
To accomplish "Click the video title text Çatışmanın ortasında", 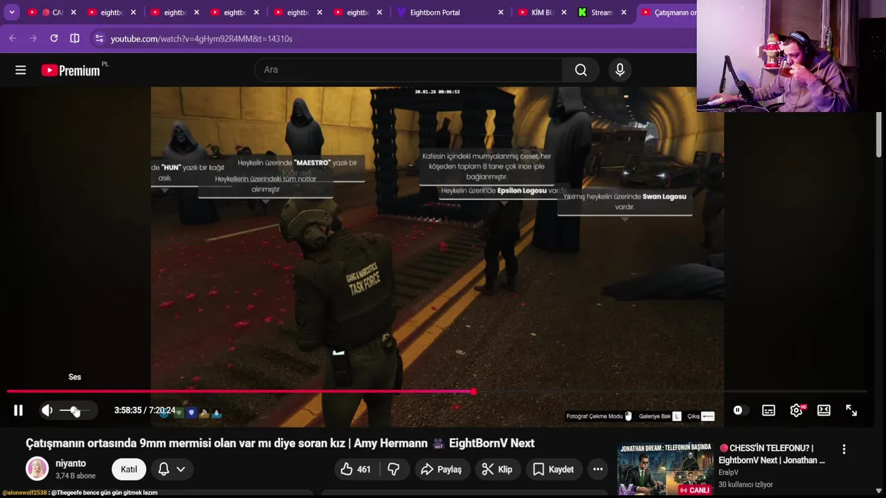I will 280,443.
